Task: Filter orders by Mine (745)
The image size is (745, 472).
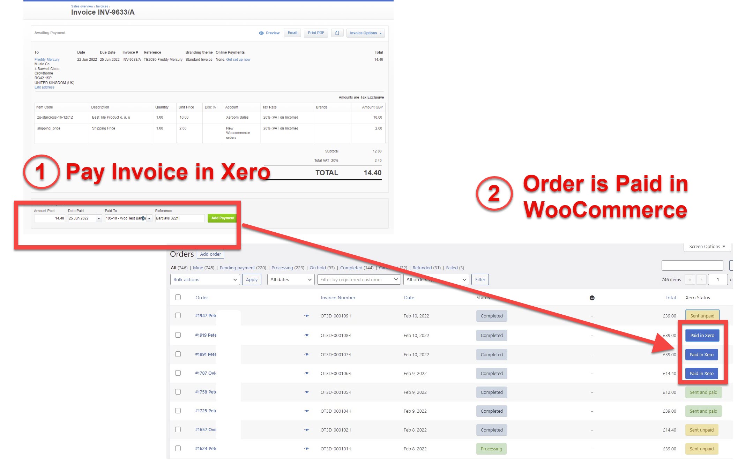Action: pyautogui.click(x=203, y=268)
